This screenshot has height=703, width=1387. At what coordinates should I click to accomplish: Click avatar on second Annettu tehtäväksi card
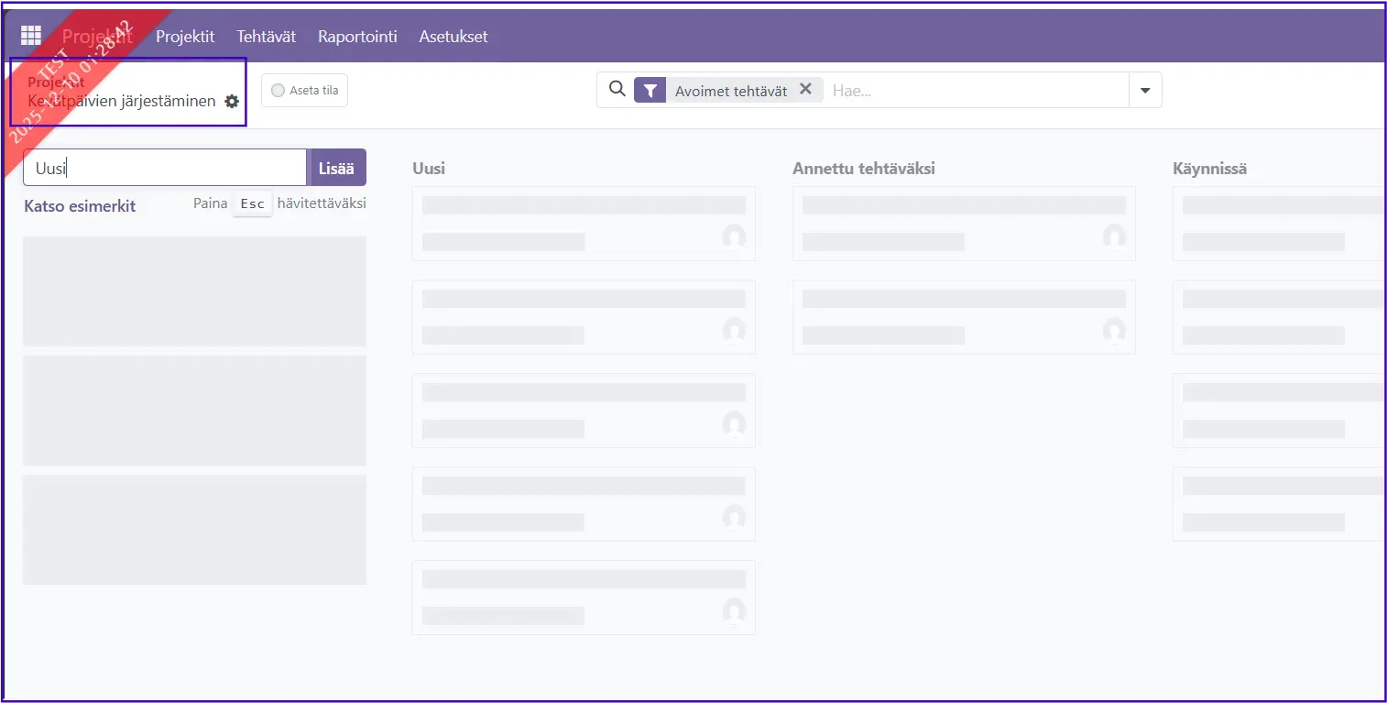click(x=1114, y=330)
